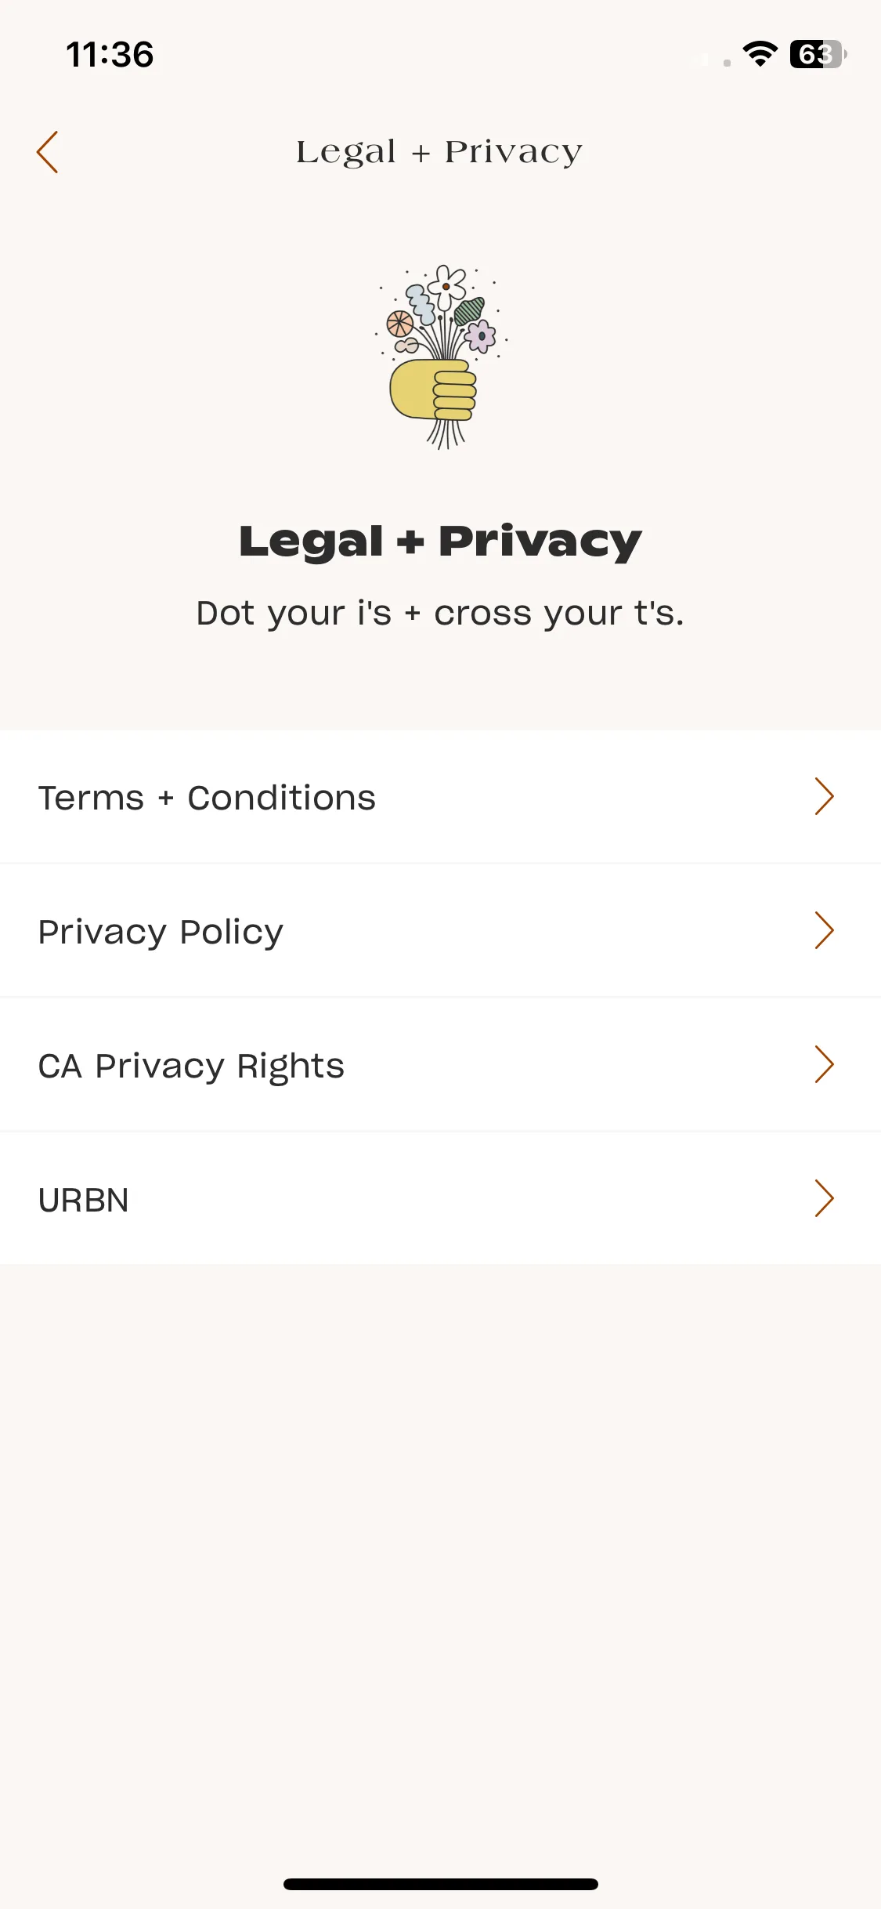Image resolution: width=881 pixels, height=1909 pixels.
Task: Tap the 11:36 clock in status bar
Action: (110, 55)
